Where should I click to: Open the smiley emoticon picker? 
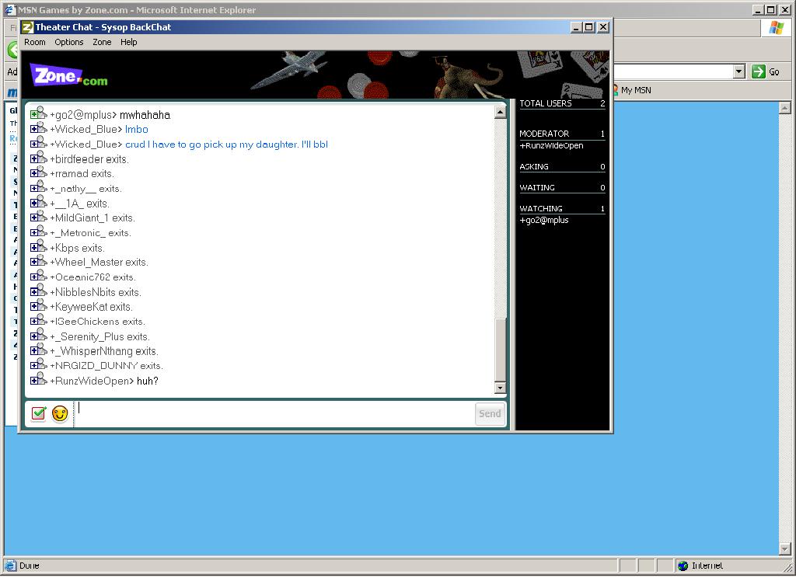coord(60,414)
